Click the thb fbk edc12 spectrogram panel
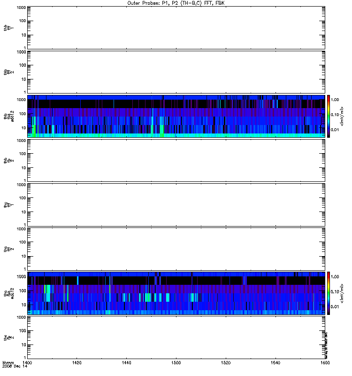This screenshot has width=352, height=376. pyautogui.click(x=176, y=116)
